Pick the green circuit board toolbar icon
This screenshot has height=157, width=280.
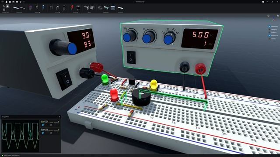coord(106,8)
